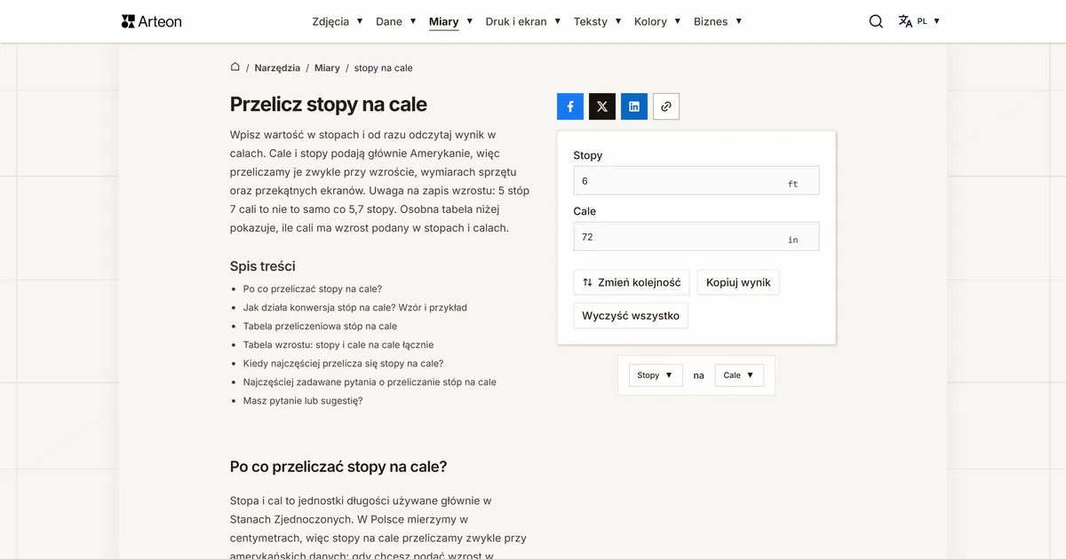Jump to 'Kiedy najczęściej przelicza się stopy na cale?'
This screenshot has height=559, width=1066.
pos(343,364)
